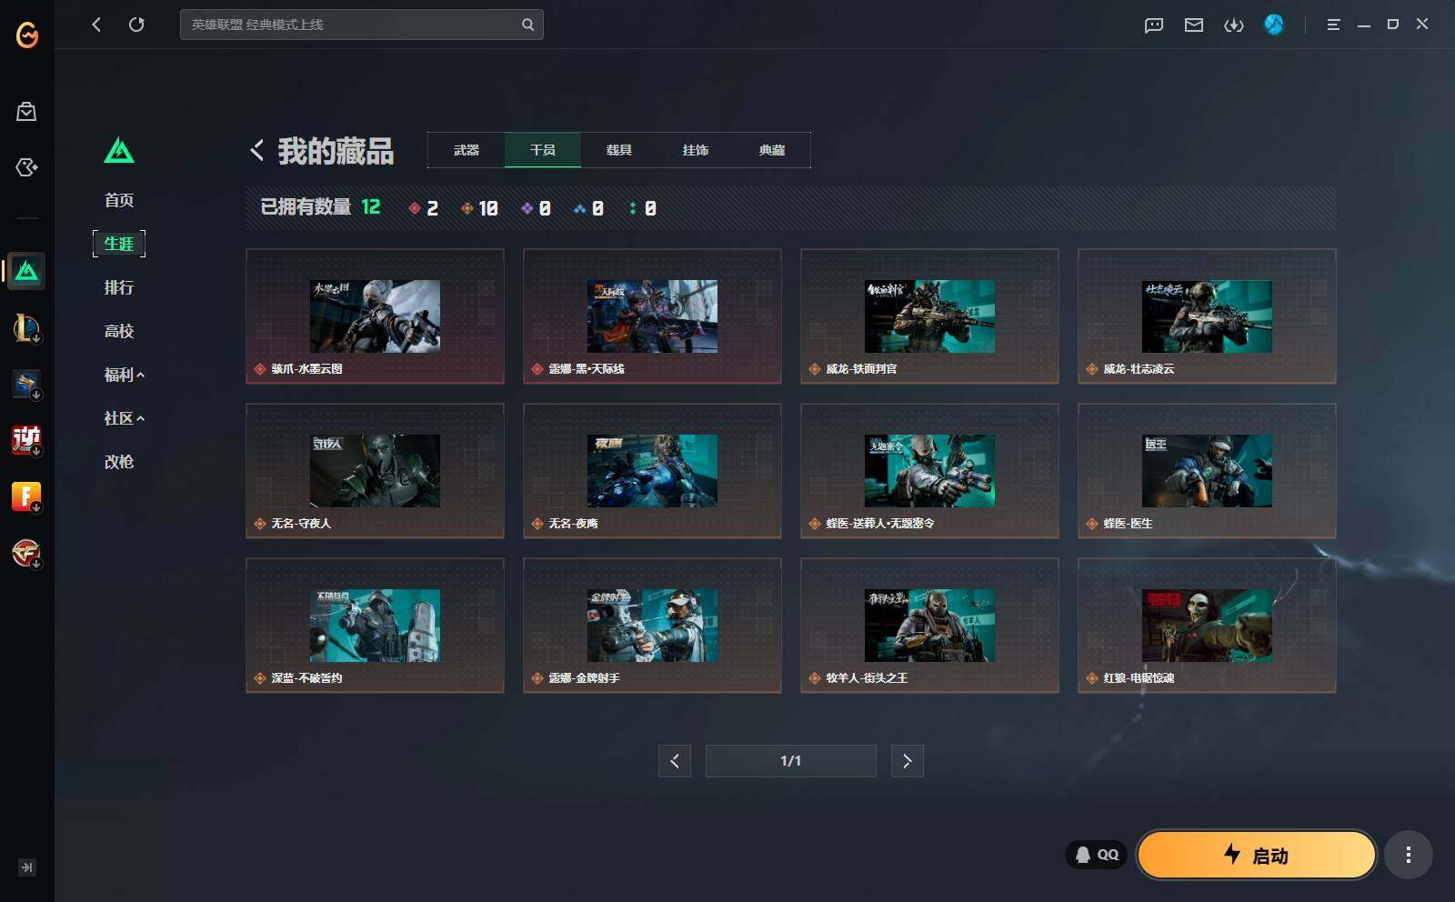Collapse the 福利 menu section
Image resolution: width=1455 pixels, height=902 pixels.
click(125, 375)
